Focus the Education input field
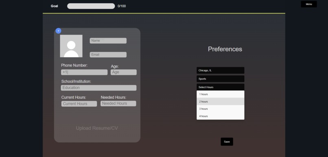 [x=99, y=88]
